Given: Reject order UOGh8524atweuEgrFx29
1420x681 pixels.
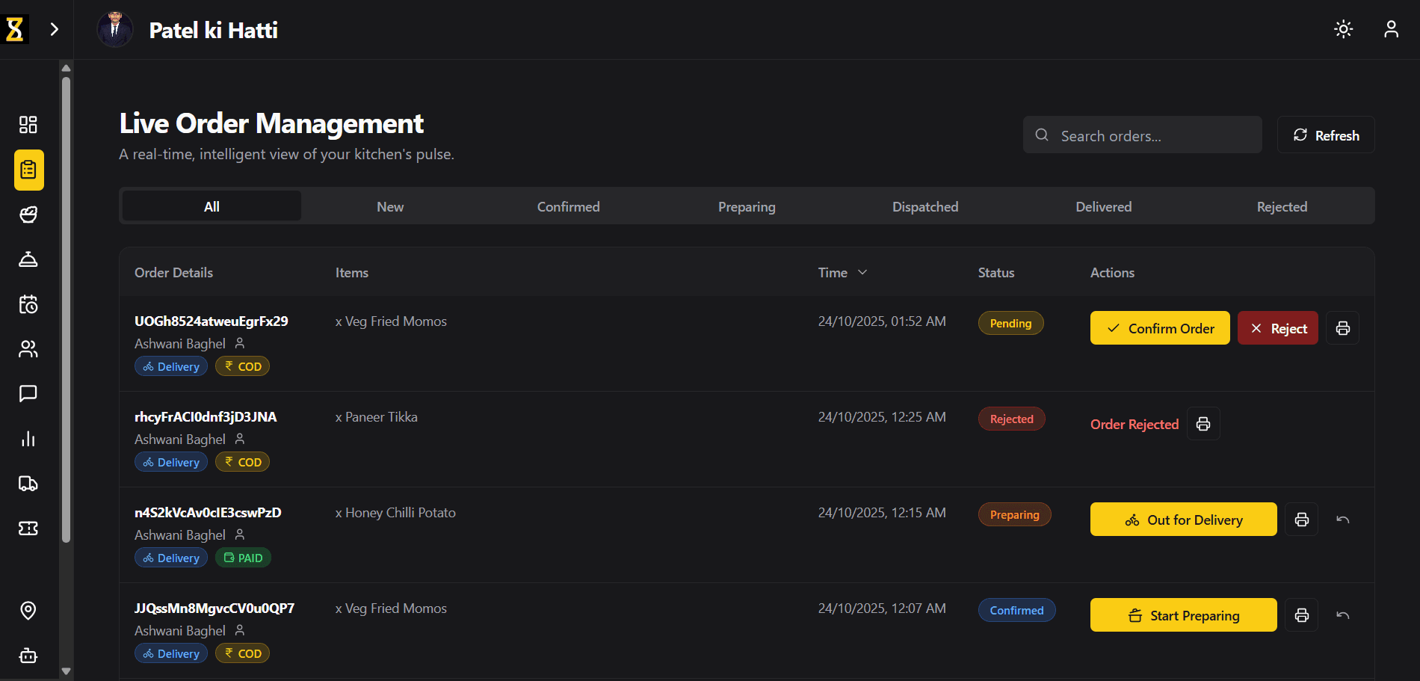Looking at the screenshot, I should tap(1277, 327).
